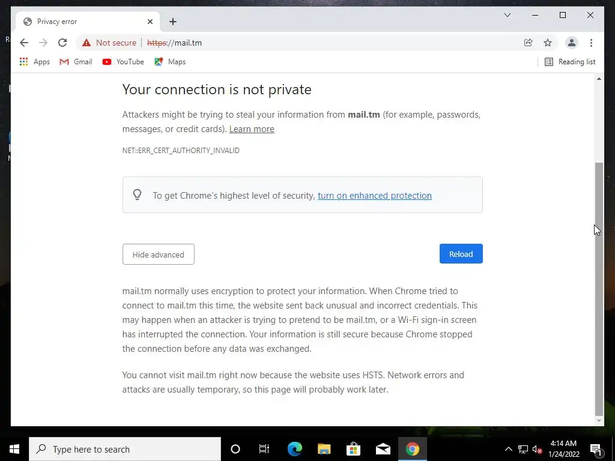Go back to the previous page

(24, 43)
